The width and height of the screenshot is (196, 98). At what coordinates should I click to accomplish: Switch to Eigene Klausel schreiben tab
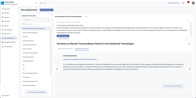click(x=66, y=49)
